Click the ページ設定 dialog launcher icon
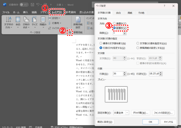Viewport: 181px width, 128px height. pyautogui.click(x=69, y=32)
